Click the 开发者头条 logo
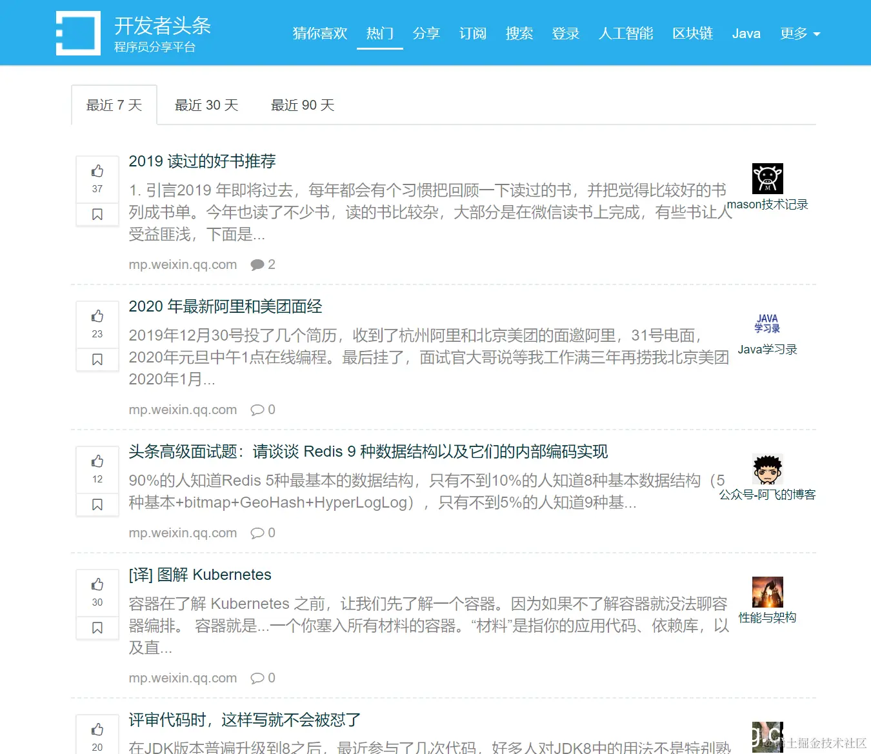Screen dimensions: 871x754 [129, 32]
